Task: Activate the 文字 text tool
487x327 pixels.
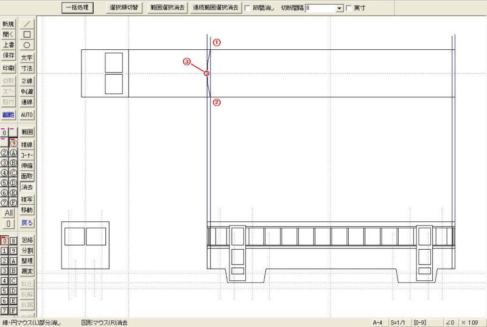Action: tap(27, 58)
